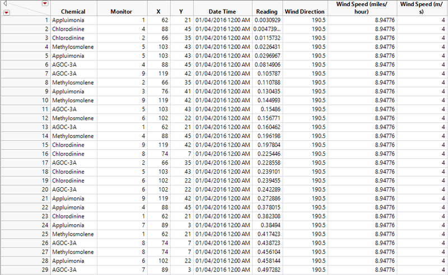The width and height of the screenshot is (448, 275).
Task: Click Date Time cell in row 5
Action: click(x=222, y=56)
